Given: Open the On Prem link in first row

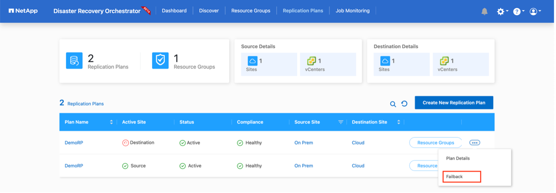Looking at the screenshot, I should [303, 143].
